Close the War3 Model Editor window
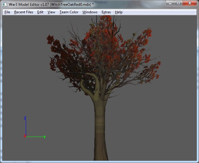The image size is (199, 163). click(x=190, y=3)
